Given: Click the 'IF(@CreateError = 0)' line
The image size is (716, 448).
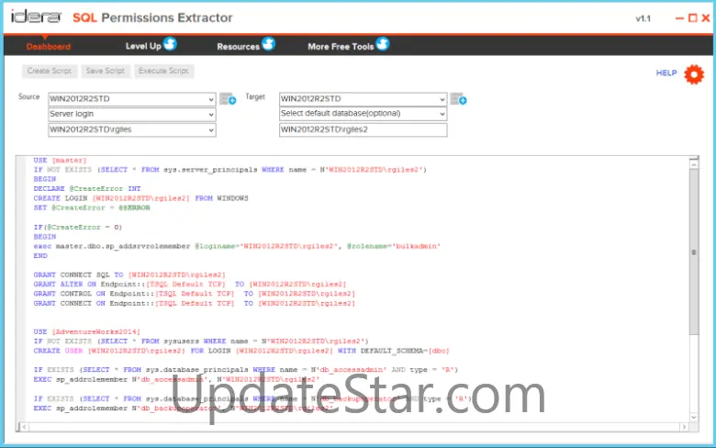Looking at the screenshot, I should pyautogui.click(x=77, y=227).
